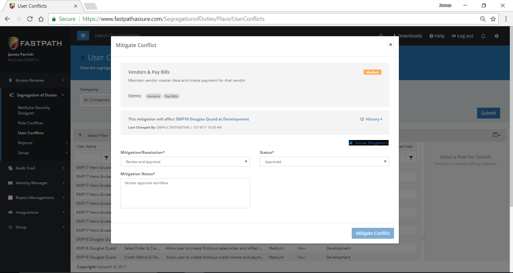Open the Mitigation/Resolution dropdown

pos(185,161)
